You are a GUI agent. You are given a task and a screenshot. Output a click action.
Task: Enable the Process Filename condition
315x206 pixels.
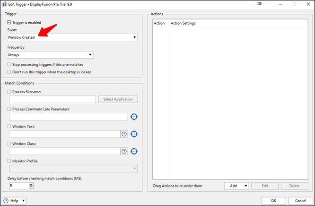click(x=9, y=92)
